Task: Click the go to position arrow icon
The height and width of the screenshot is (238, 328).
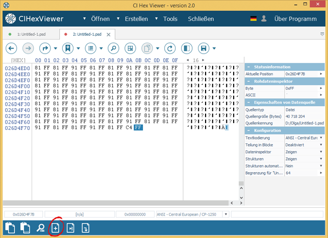Action: coord(45,49)
